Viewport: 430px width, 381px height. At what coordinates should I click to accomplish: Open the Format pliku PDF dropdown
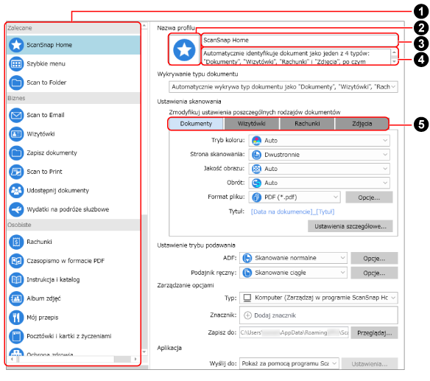coord(295,198)
